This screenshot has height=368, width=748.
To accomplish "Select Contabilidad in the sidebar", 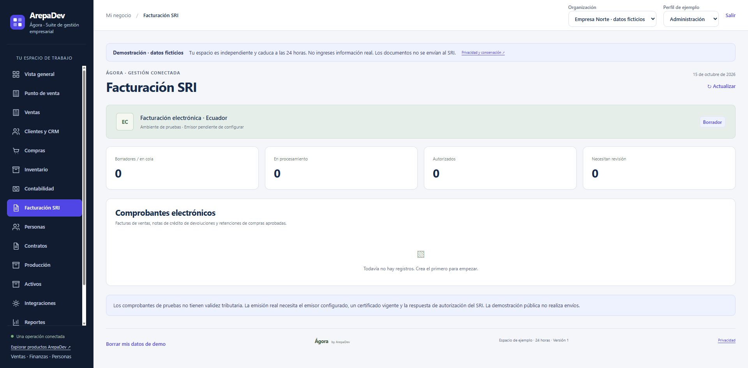I will (x=44, y=189).
